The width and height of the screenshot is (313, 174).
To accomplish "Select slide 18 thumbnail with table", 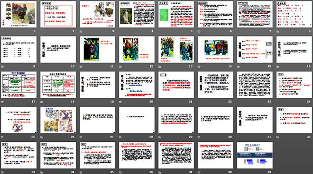I will (x=58, y=85).
